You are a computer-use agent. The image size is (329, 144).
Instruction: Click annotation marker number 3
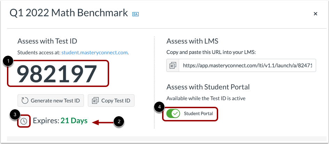[x=15, y=114]
